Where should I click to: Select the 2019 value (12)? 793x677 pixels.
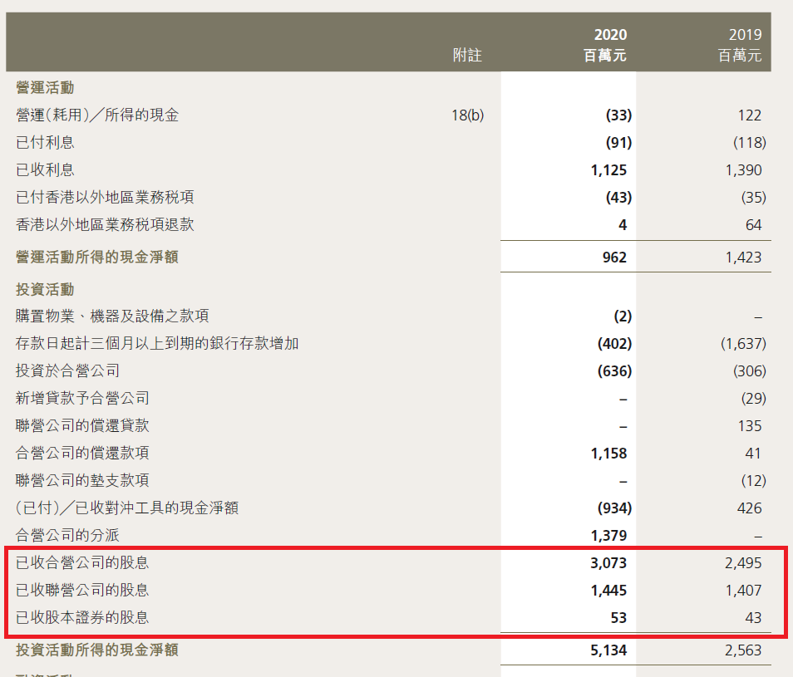754,480
